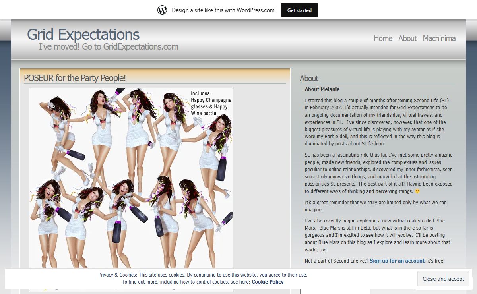Click the Get started button
Image resolution: width=477 pixels, height=294 pixels.
pyautogui.click(x=299, y=10)
